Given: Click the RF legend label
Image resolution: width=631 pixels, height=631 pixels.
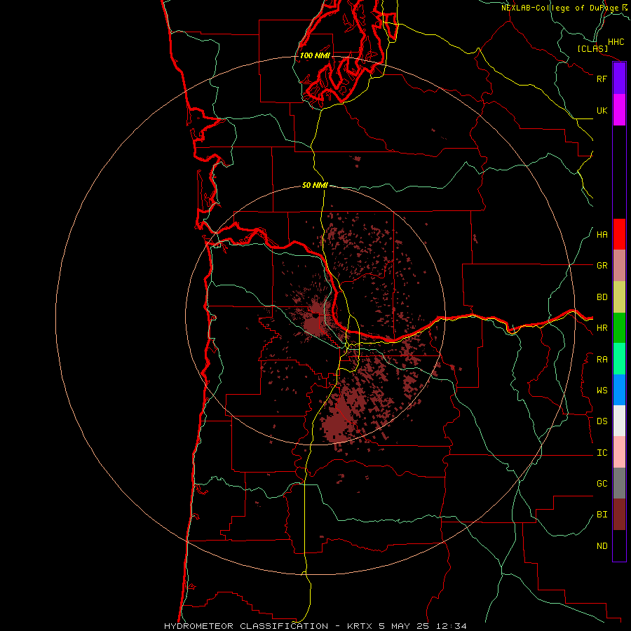Looking at the screenshot, I should (602, 79).
